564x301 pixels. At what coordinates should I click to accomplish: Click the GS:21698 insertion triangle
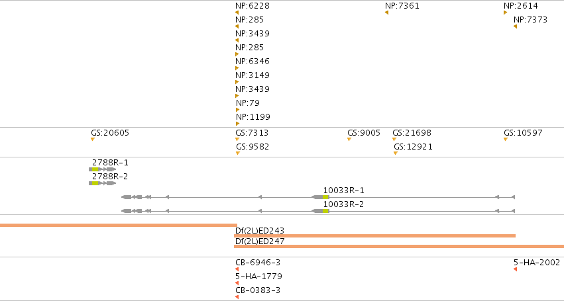click(x=394, y=140)
